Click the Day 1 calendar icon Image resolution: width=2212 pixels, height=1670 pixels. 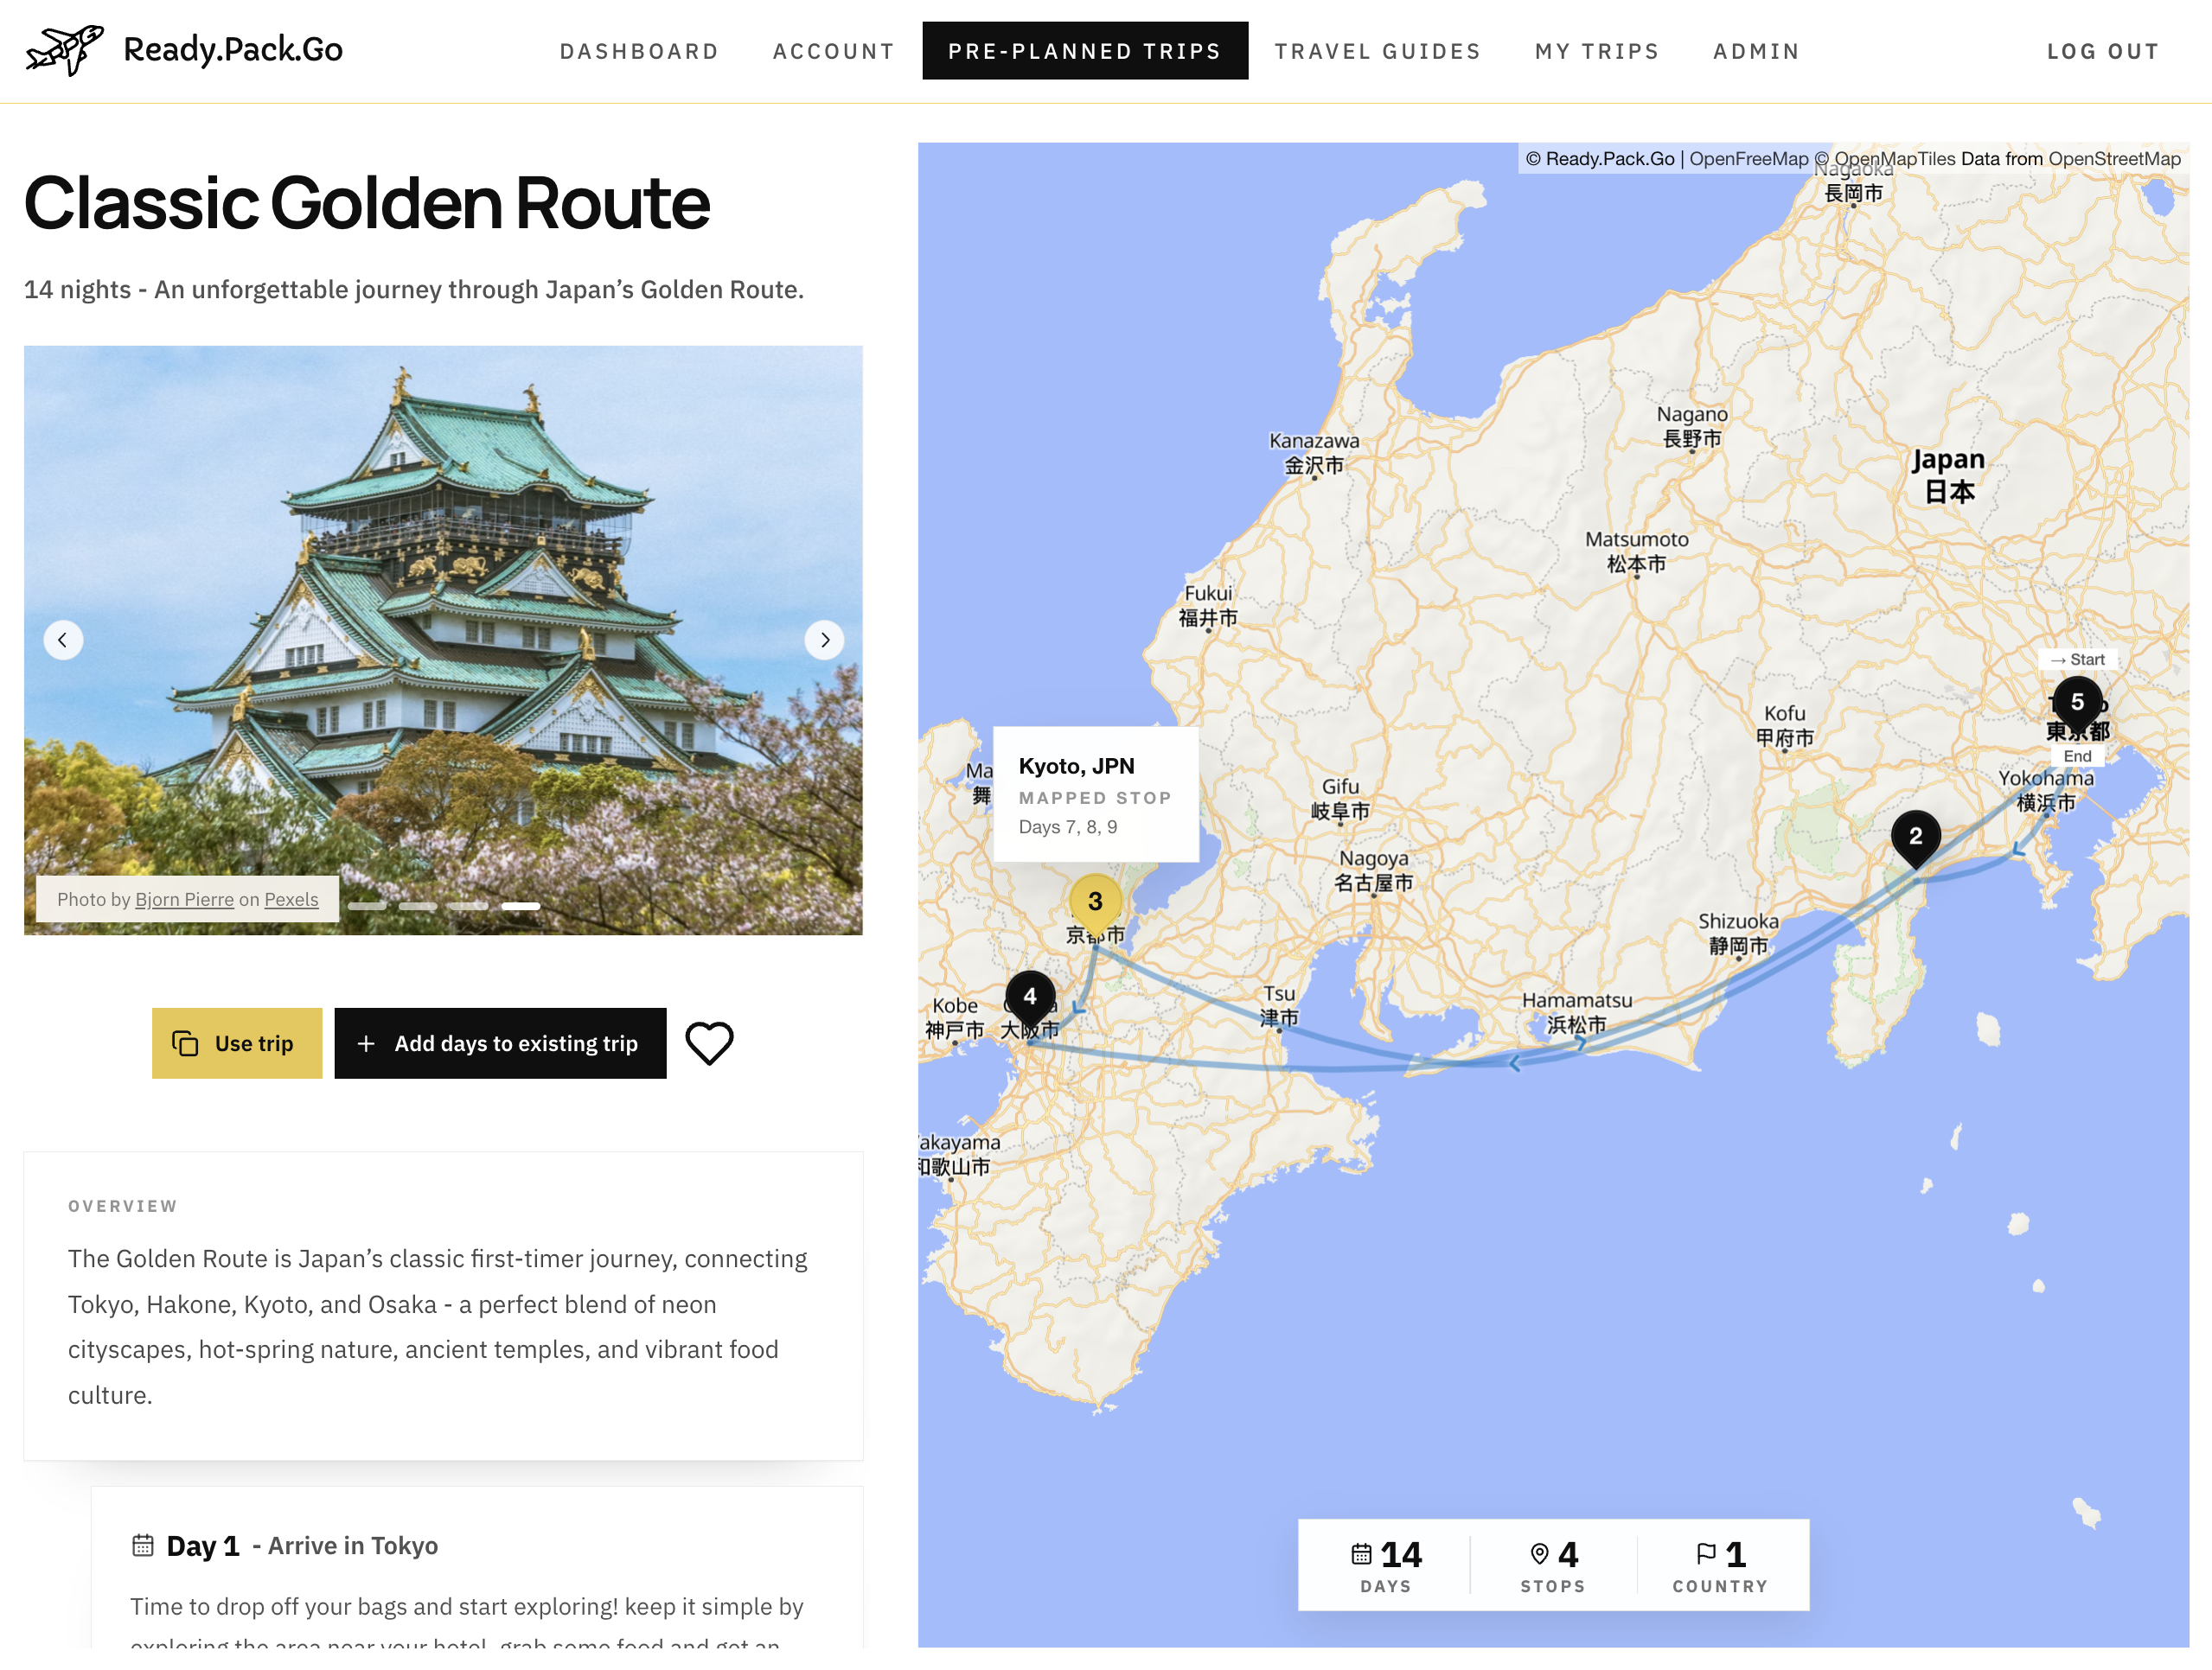[143, 1545]
